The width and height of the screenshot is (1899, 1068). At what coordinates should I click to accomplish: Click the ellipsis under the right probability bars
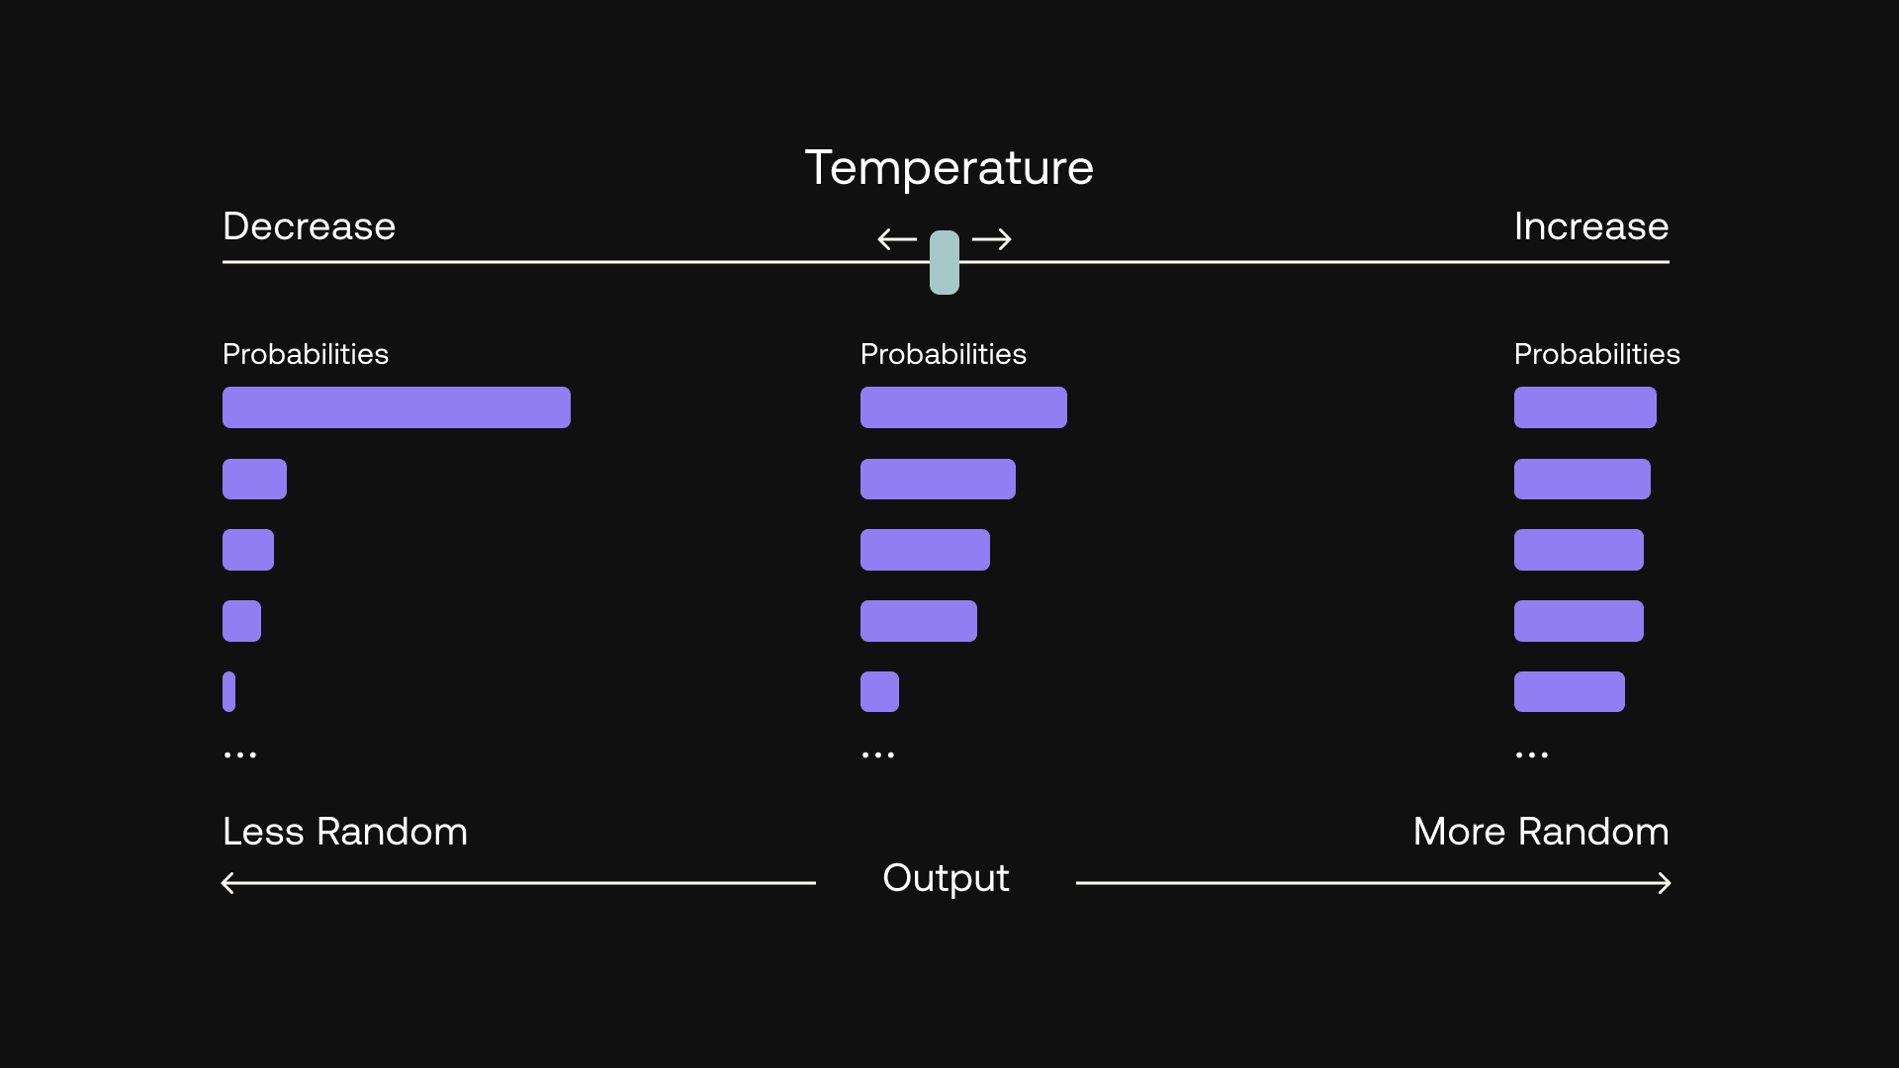click(1532, 755)
